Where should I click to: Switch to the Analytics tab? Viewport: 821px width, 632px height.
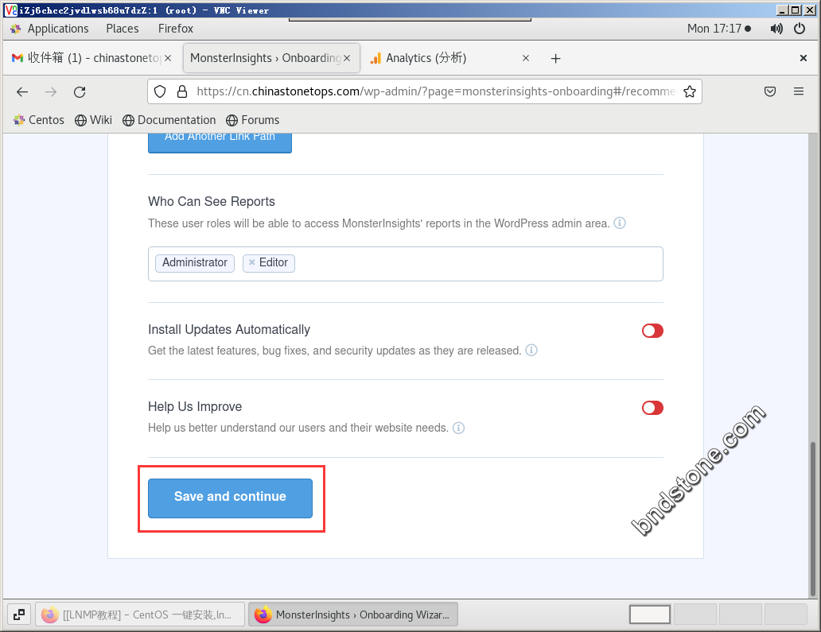click(450, 58)
